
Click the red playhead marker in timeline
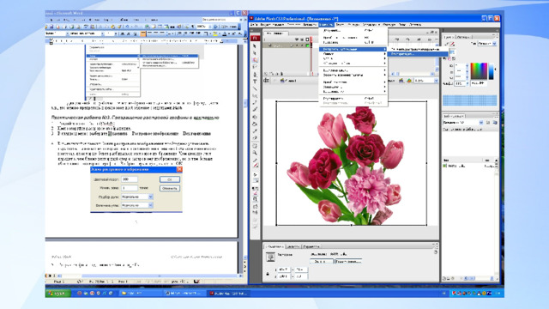[x=311, y=39]
